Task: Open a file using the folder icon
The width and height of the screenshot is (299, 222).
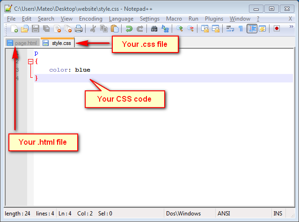Action: click(25, 29)
